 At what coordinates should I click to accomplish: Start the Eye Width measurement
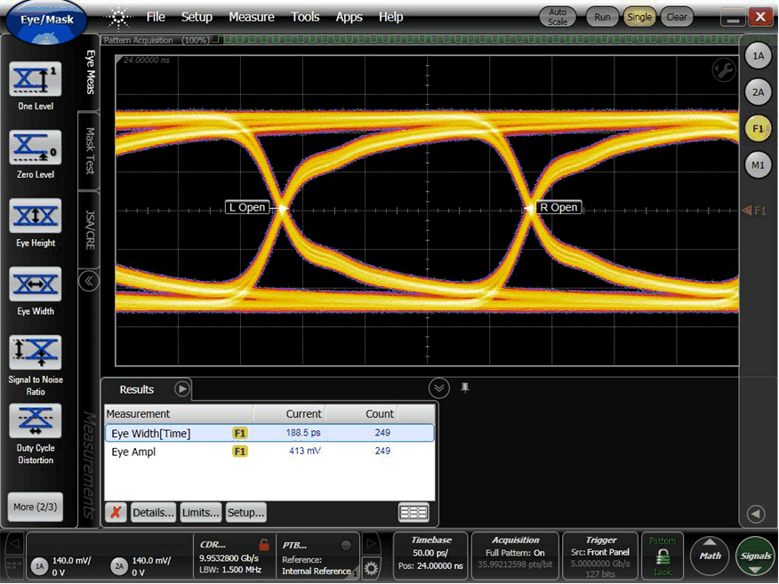[35, 285]
